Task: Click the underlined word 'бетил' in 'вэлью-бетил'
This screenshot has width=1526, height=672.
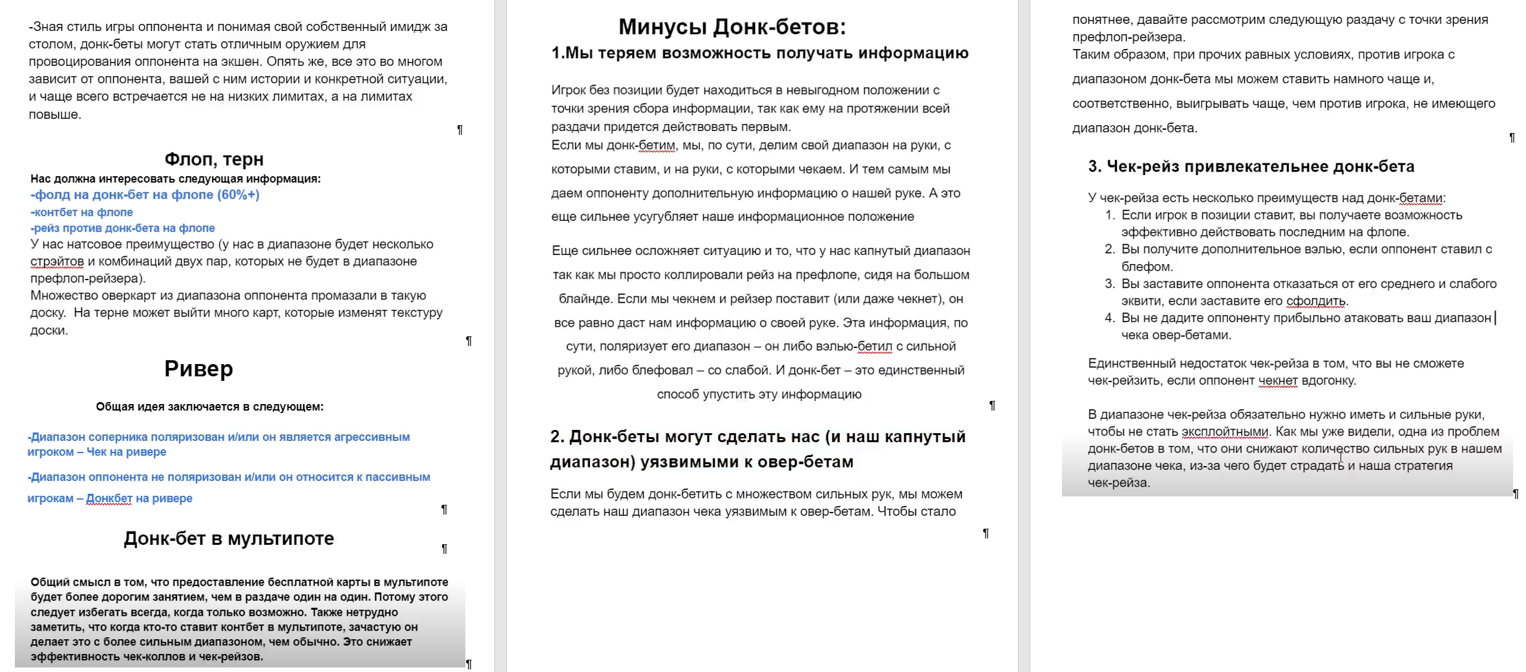Action: (x=874, y=347)
